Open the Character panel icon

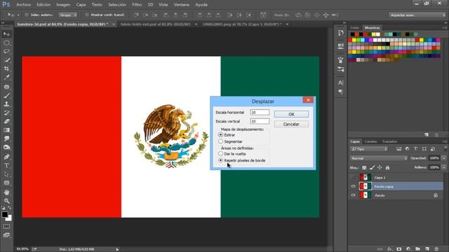(340, 83)
